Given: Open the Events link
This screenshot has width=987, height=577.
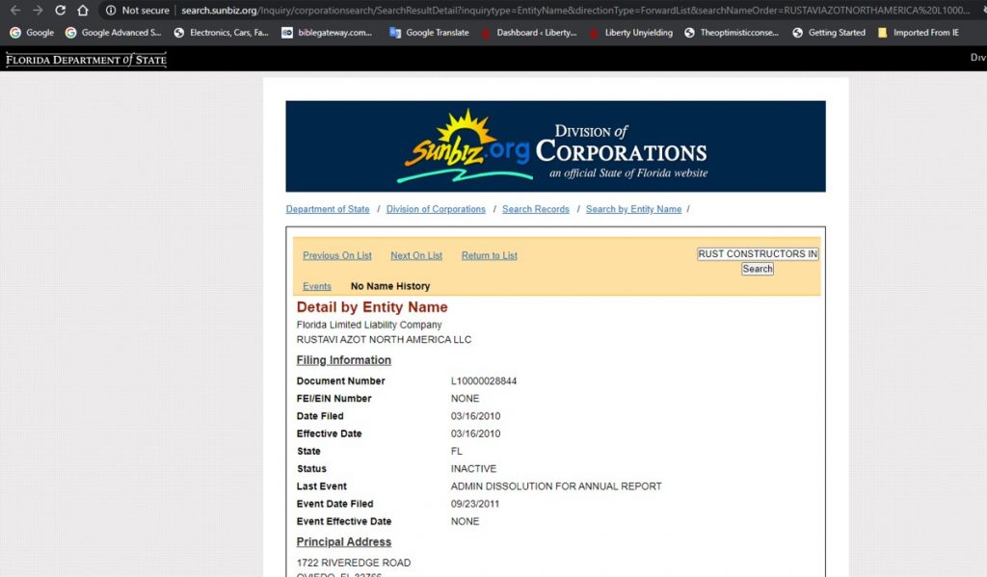Looking at the screenshot, I should [316, 286].
